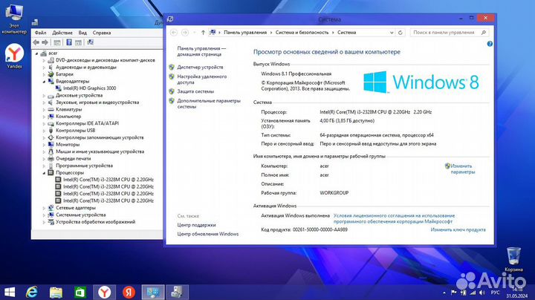Open Панель управления домашняя страница link

coord(201,51)
